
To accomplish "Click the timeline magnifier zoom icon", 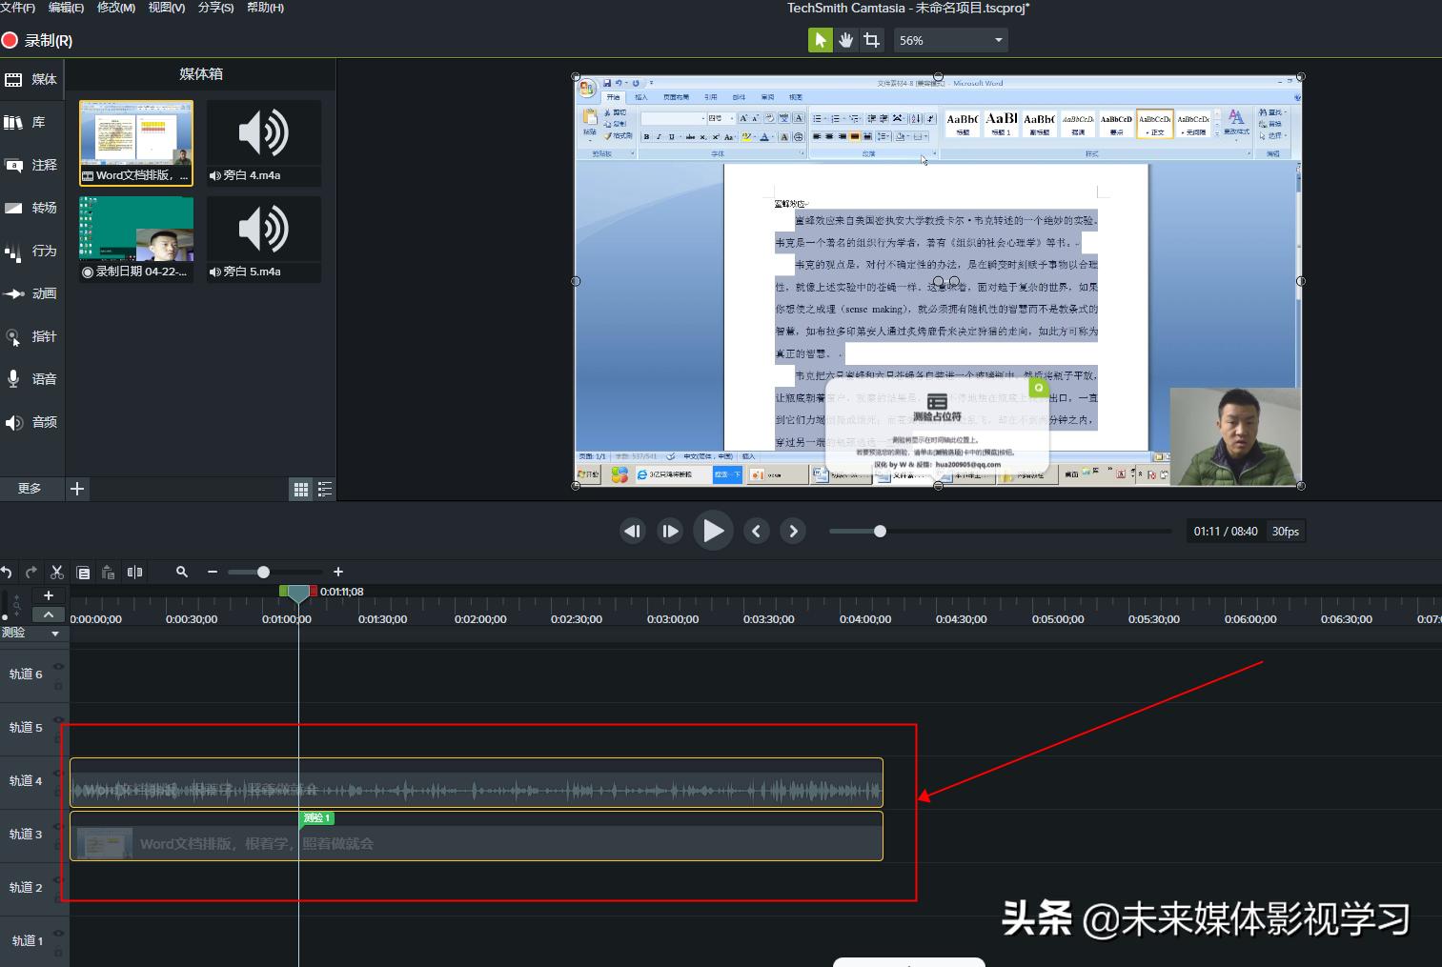I will point(182,572).
